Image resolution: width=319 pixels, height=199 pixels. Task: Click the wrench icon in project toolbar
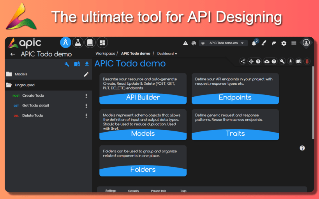click(282, 61)
